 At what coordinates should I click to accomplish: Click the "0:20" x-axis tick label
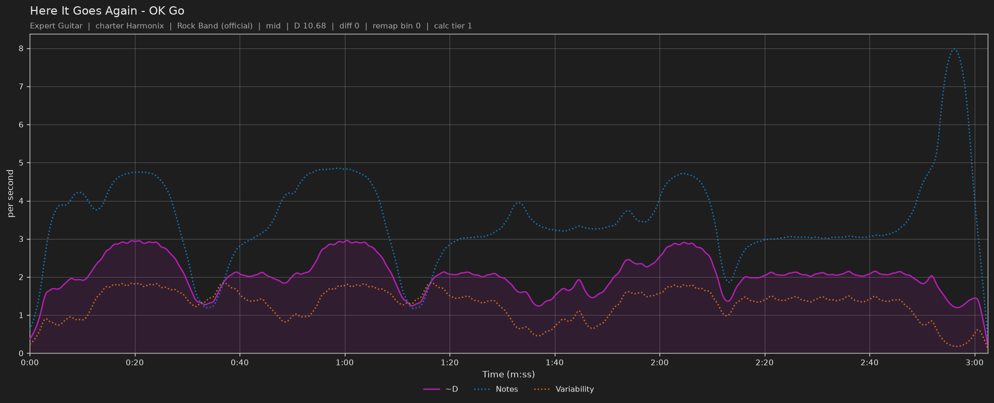135,362
